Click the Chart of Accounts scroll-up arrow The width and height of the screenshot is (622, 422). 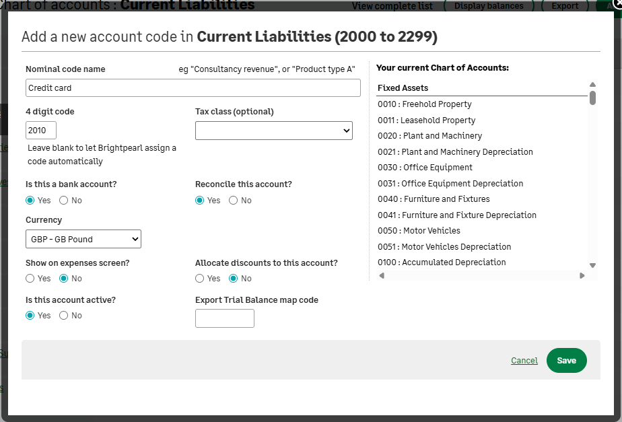point(592,85)
